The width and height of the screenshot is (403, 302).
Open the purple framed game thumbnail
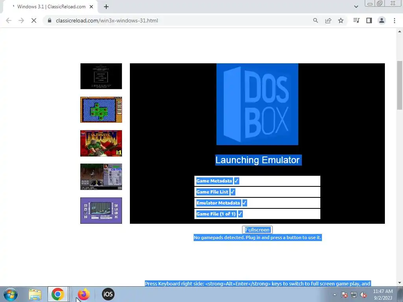pos(101,210)
